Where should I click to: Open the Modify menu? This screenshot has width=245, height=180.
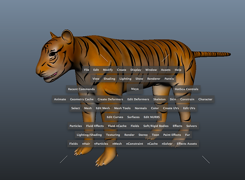tap(108, 70)
